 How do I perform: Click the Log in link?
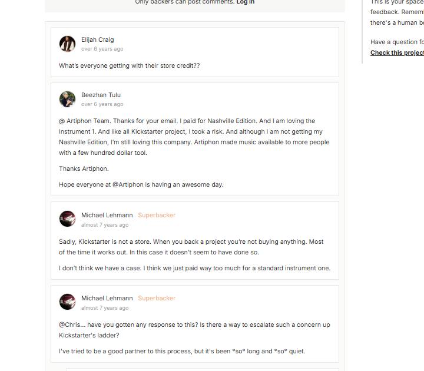pyautogui.click(x=245, y=2)
